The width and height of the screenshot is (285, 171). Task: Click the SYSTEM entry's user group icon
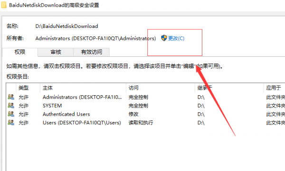[x=11, y=106]
